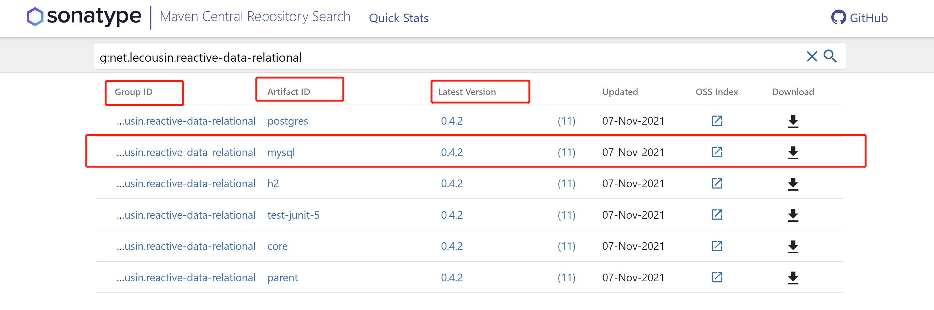Show all (11) versions of mysql
The image size is (934, 310).
coord(566,152)
